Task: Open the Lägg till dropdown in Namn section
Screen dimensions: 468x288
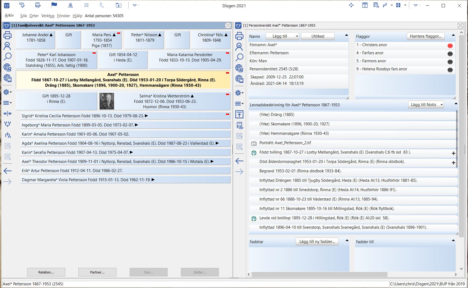Action: pyautogui.click(x=282, y=36)
